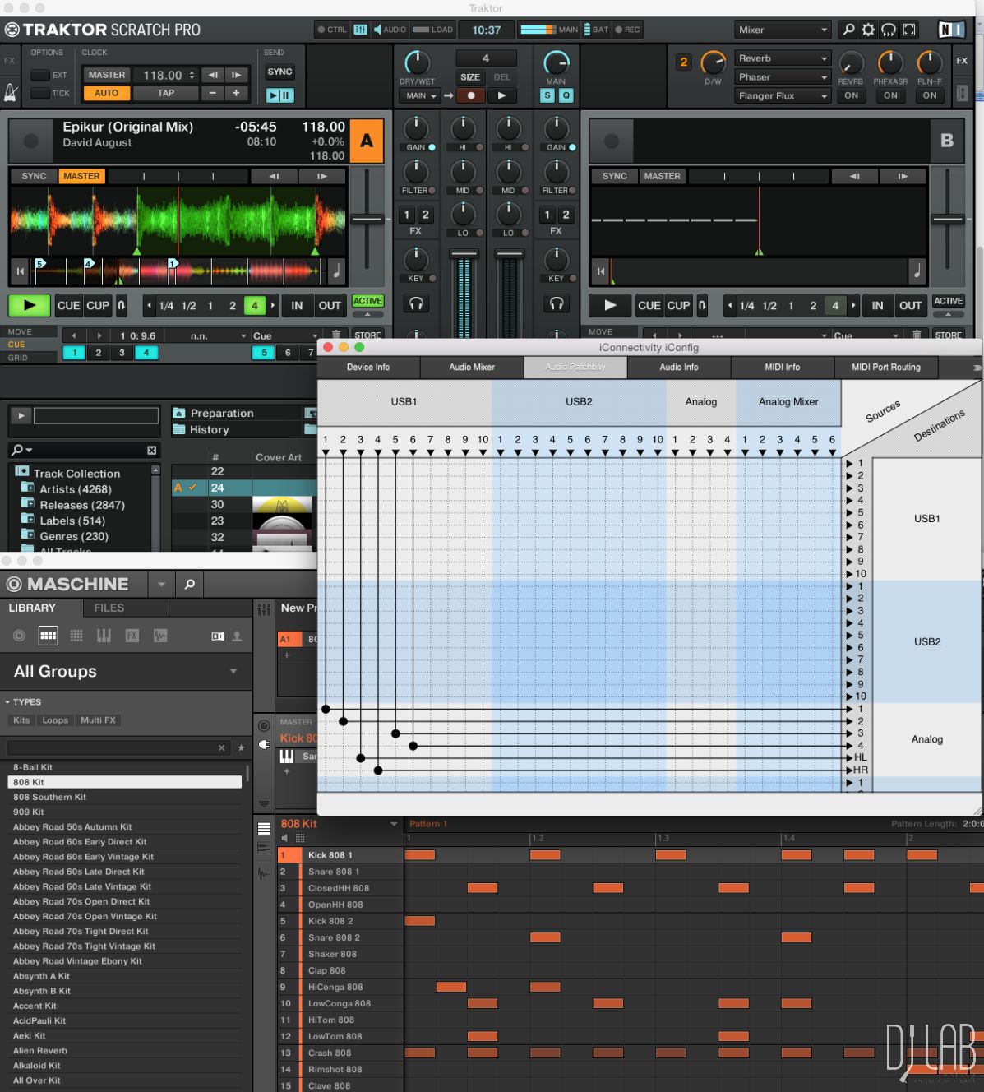Screen dimensions: 984x1092
Task: Select the Instruments keyboard icon in Maschine library
Action: tap(104, 636)
